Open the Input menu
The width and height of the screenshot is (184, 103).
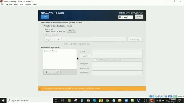pos(21,4)
